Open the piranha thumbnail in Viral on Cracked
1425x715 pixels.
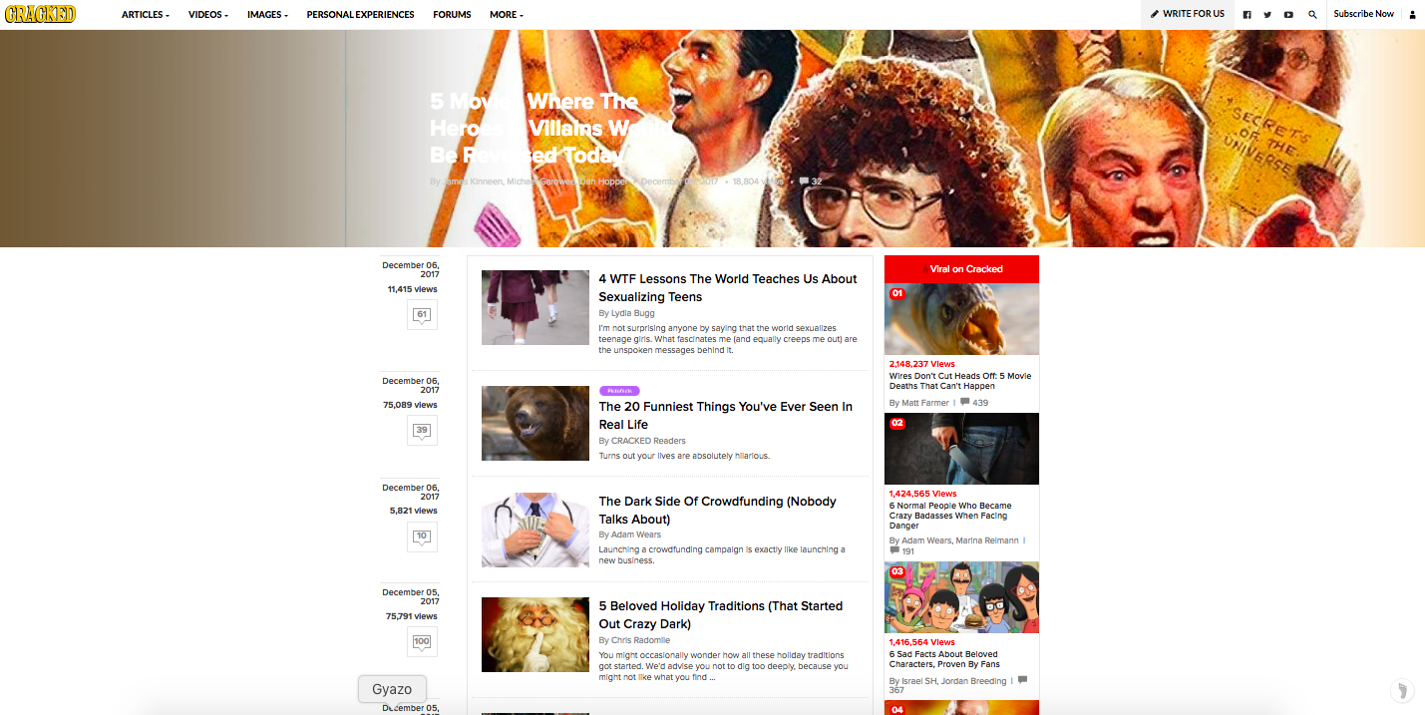tap(961, 319)
